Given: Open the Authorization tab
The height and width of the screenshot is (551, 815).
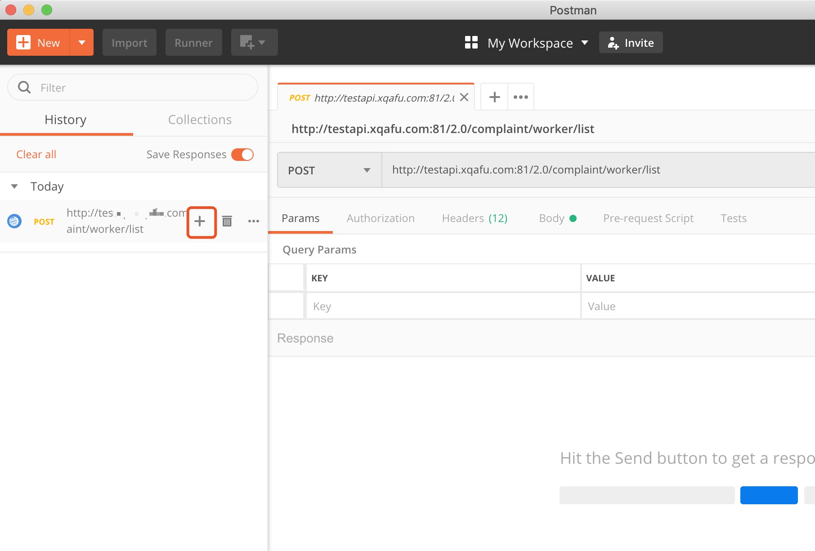Looking at the screenshot, I should 381,218.
